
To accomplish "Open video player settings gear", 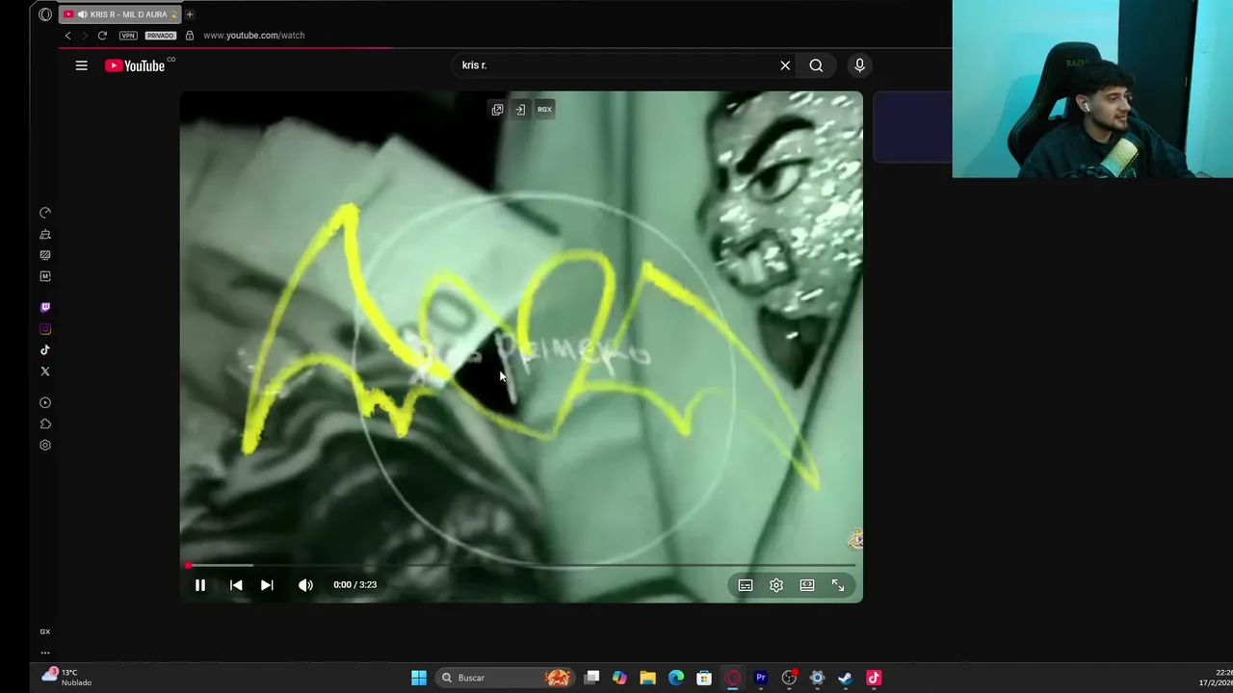I will [x=776, y=585].
